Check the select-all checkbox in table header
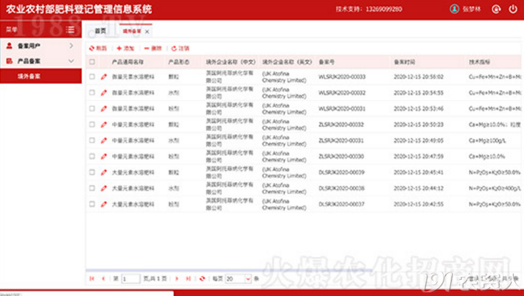Viewport: 524px width, 296px height. 92,63
